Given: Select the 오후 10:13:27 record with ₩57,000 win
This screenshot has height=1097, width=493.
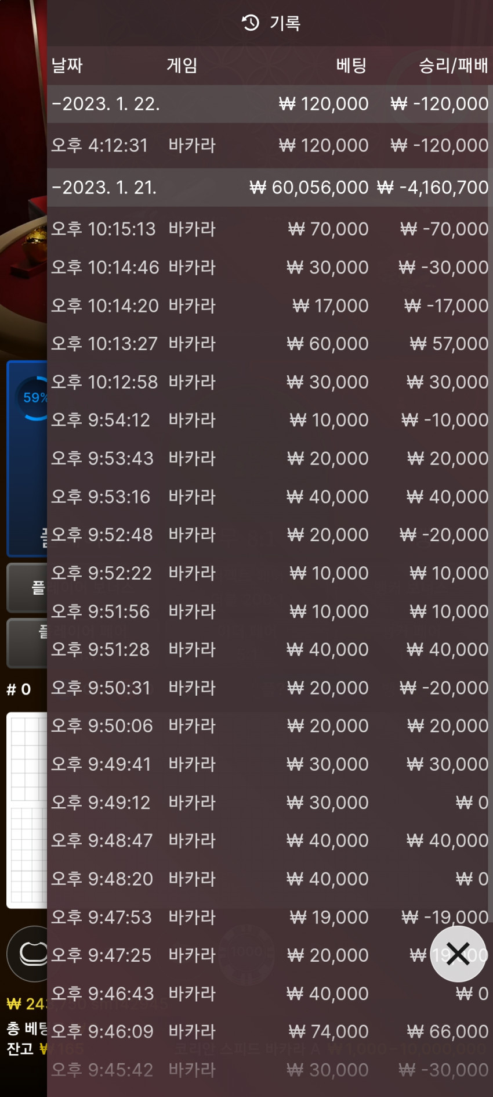Looking at the screenshot, I should (x=270, y=344).
